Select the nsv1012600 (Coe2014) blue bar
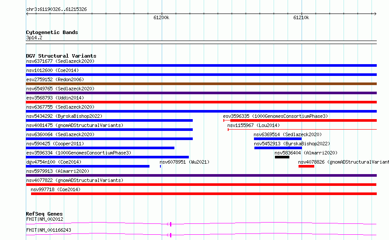This screenshot has height=240, width=389. click(201, 75)
